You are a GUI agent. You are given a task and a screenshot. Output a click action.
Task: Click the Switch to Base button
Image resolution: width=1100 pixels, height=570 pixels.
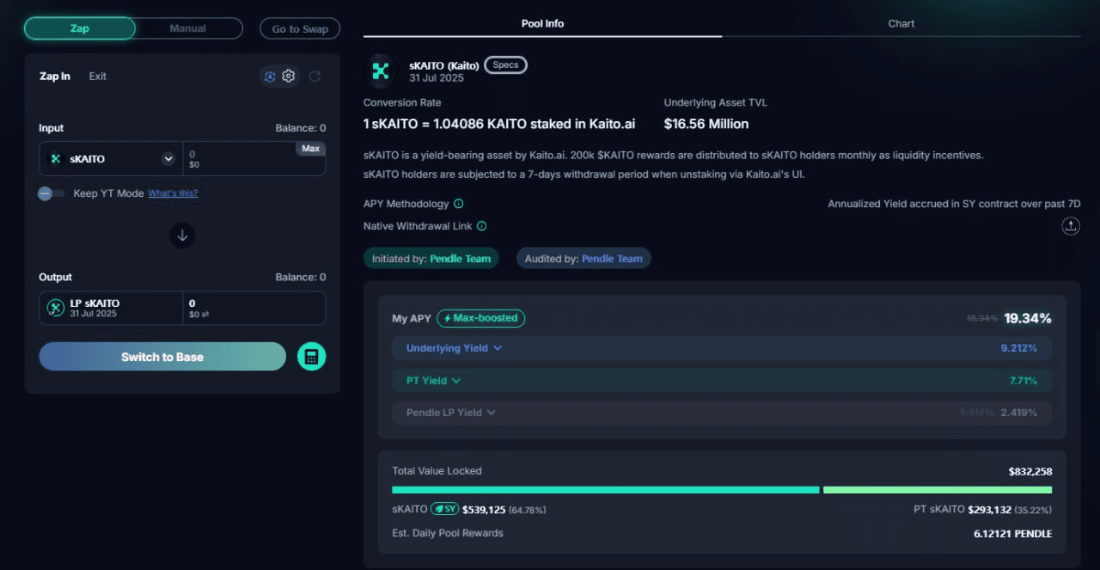point(162,357)
